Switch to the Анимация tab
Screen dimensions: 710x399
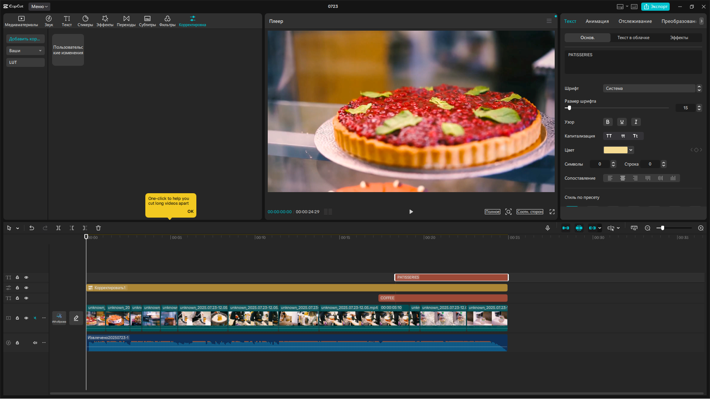(x=597, y=21)
